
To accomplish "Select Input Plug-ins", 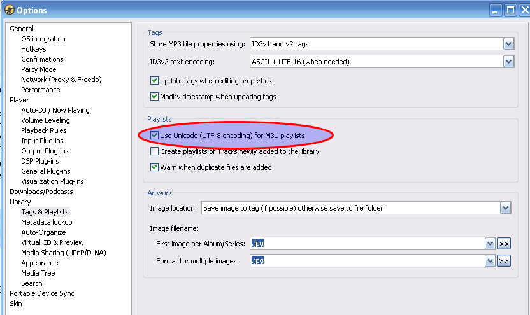I will click(42, 141).
